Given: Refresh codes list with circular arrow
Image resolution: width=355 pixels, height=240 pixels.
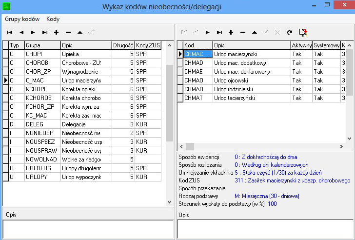Looking at the screenshot, I should coord(290,32).
